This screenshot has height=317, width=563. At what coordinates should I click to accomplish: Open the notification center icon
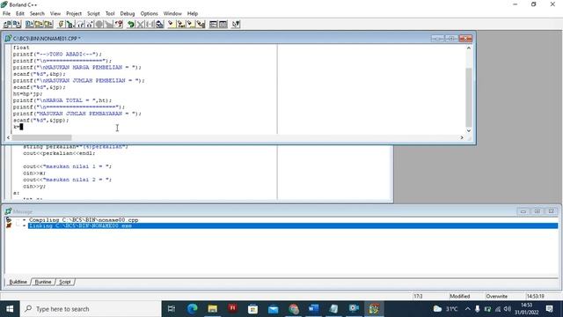549,309
